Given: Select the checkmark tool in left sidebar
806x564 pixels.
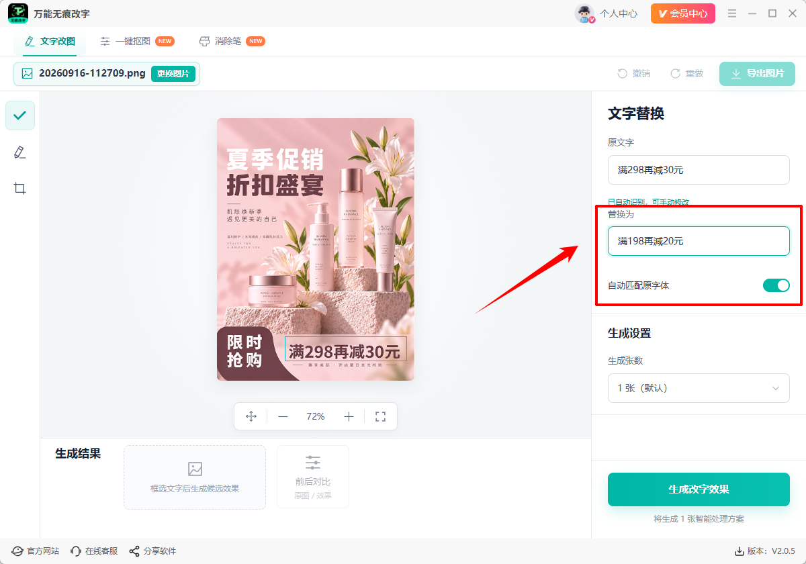Looking at the screenshot, I should (x=20, y=115).
